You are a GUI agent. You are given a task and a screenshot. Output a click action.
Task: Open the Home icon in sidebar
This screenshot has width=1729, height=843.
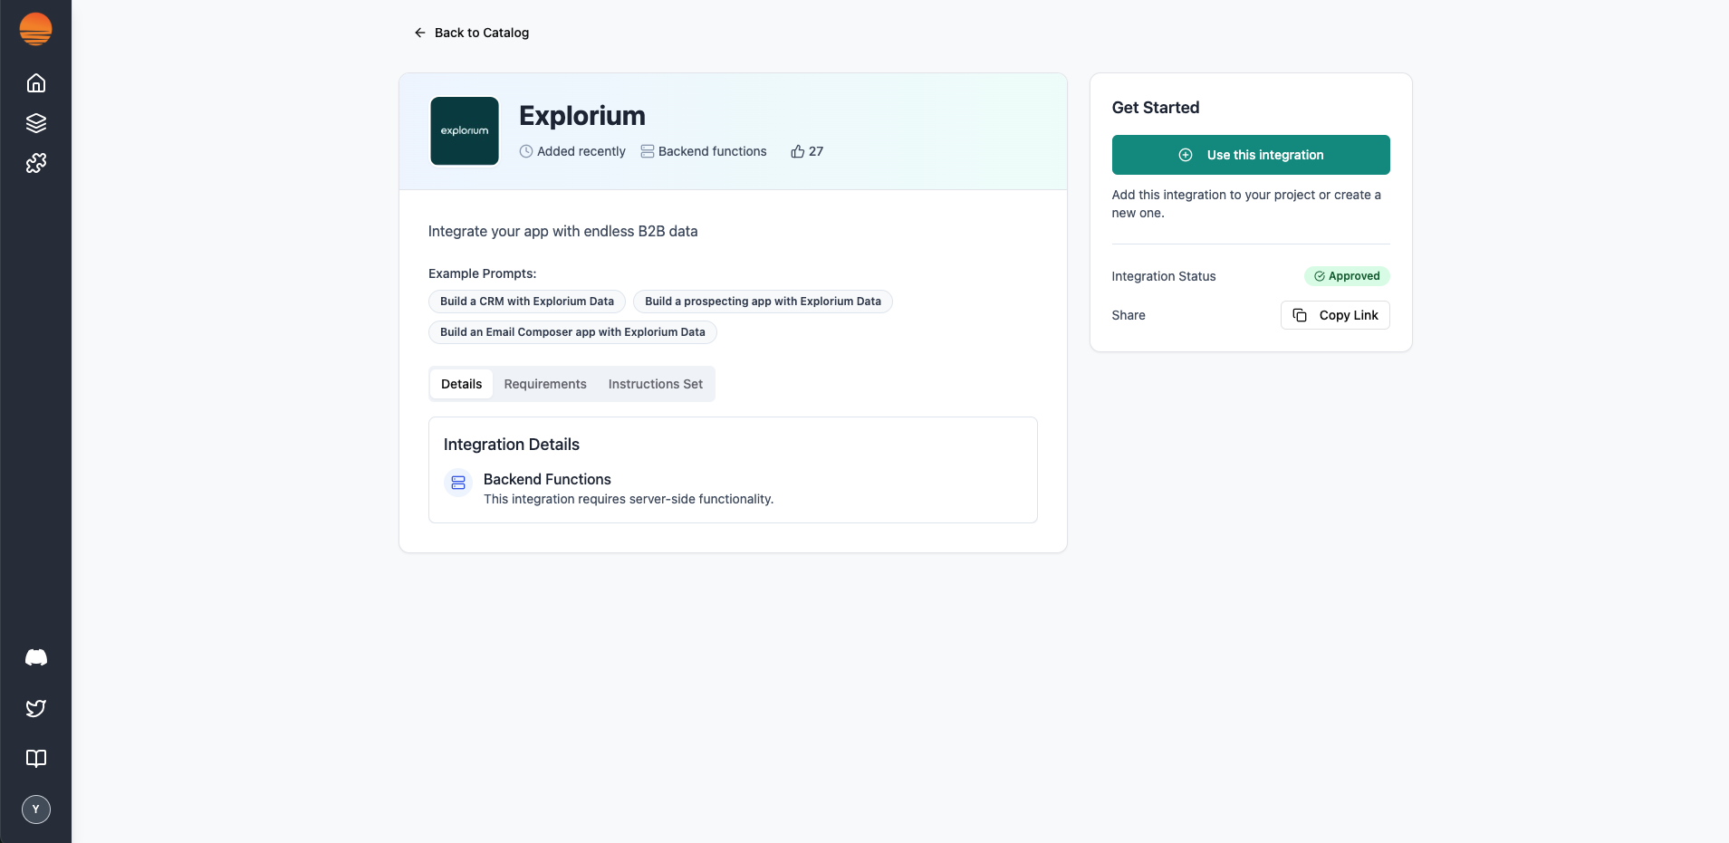point(36,83)
